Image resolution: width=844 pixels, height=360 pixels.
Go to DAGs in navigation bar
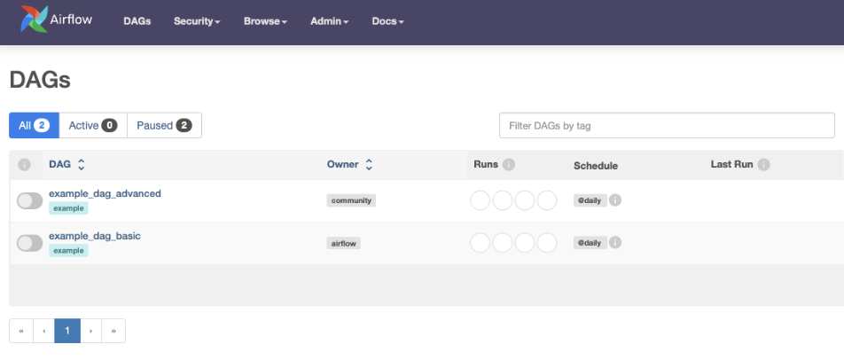pyautogui.click(x=137, y=21)
